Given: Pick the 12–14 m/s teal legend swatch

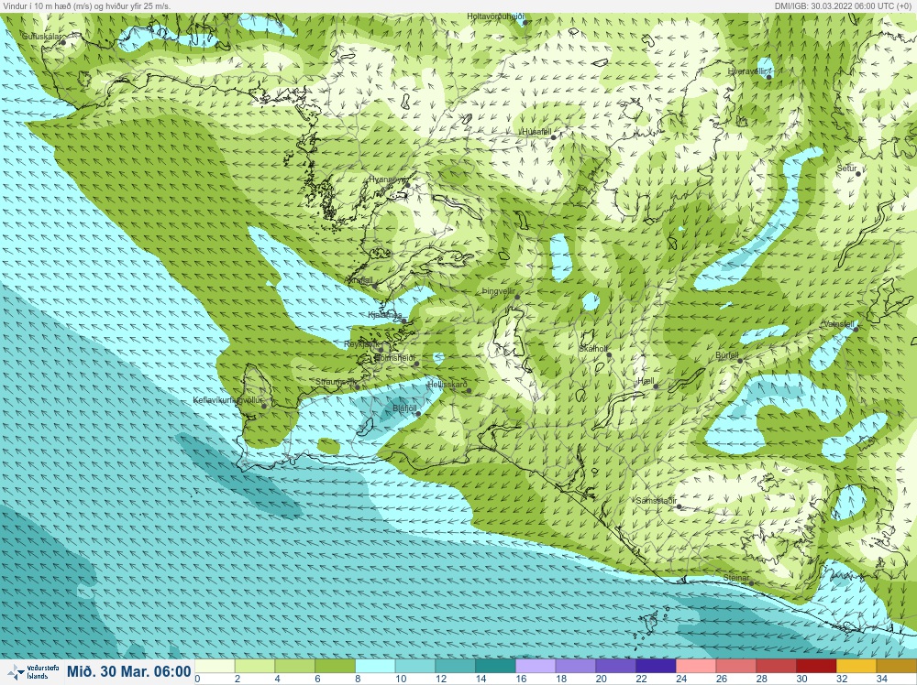Looking at the screenshot, I should [x=455, y=667].
